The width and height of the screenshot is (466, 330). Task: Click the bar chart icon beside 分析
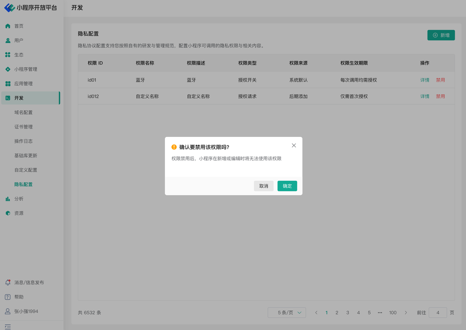tap(8, 199)
